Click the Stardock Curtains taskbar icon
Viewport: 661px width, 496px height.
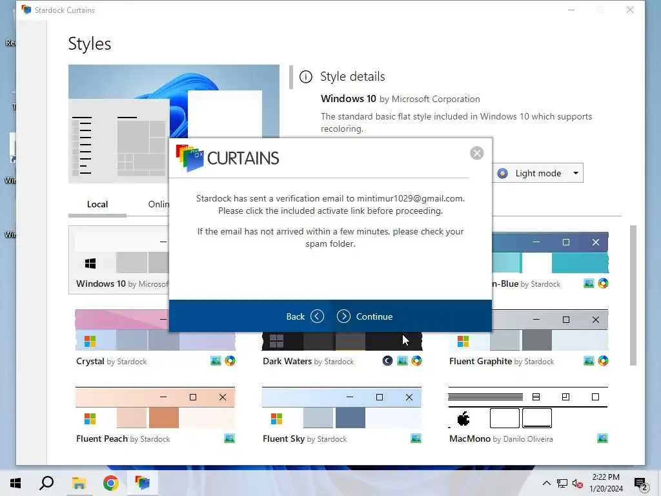(x=142, y=483)
